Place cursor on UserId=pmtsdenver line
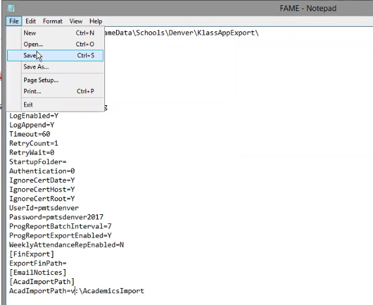The image size is (373, 305). (x=44, y=208)
